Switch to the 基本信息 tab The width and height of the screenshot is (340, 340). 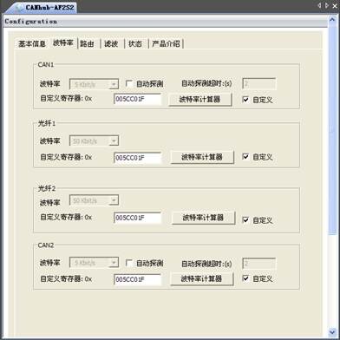click(x=32, y=44)
